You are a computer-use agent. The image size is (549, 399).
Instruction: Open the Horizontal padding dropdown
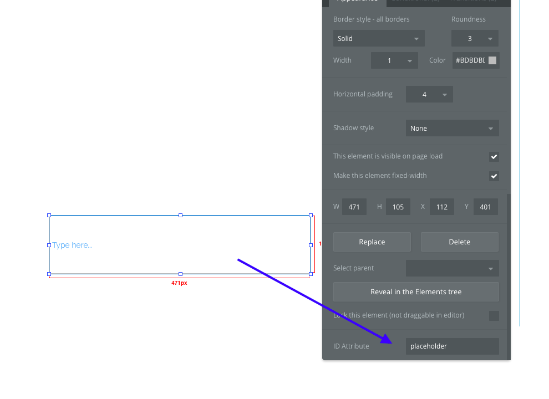(429, 94)
